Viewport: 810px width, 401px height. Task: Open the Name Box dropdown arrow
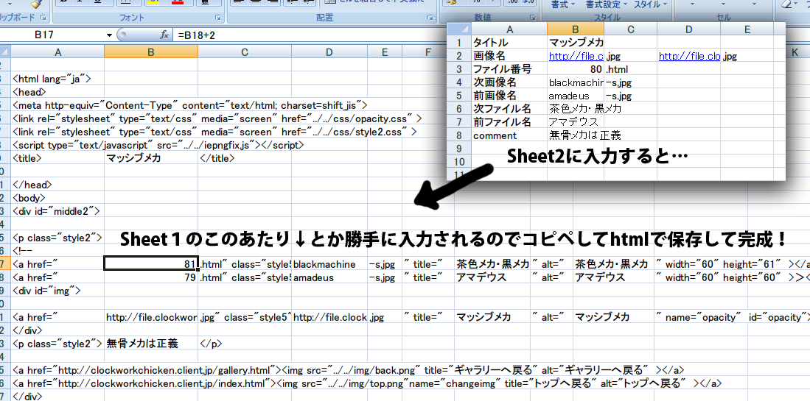(x=110, y=35)
